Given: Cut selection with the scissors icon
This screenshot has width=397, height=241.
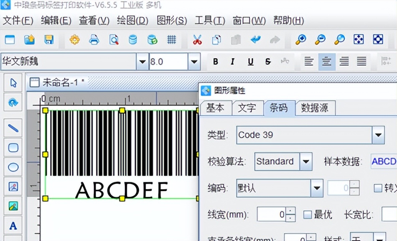Looking at the screenshot, I should tap(197, 40).
